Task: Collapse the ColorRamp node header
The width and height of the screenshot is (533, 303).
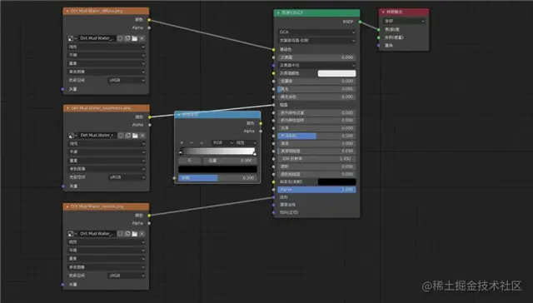Action: tap(179, 115)
